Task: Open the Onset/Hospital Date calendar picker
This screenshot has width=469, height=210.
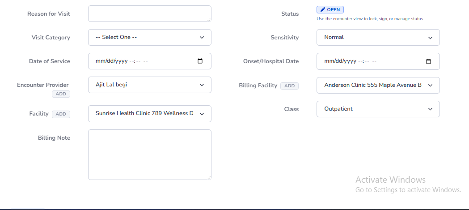Action: [x=428, y=61]
